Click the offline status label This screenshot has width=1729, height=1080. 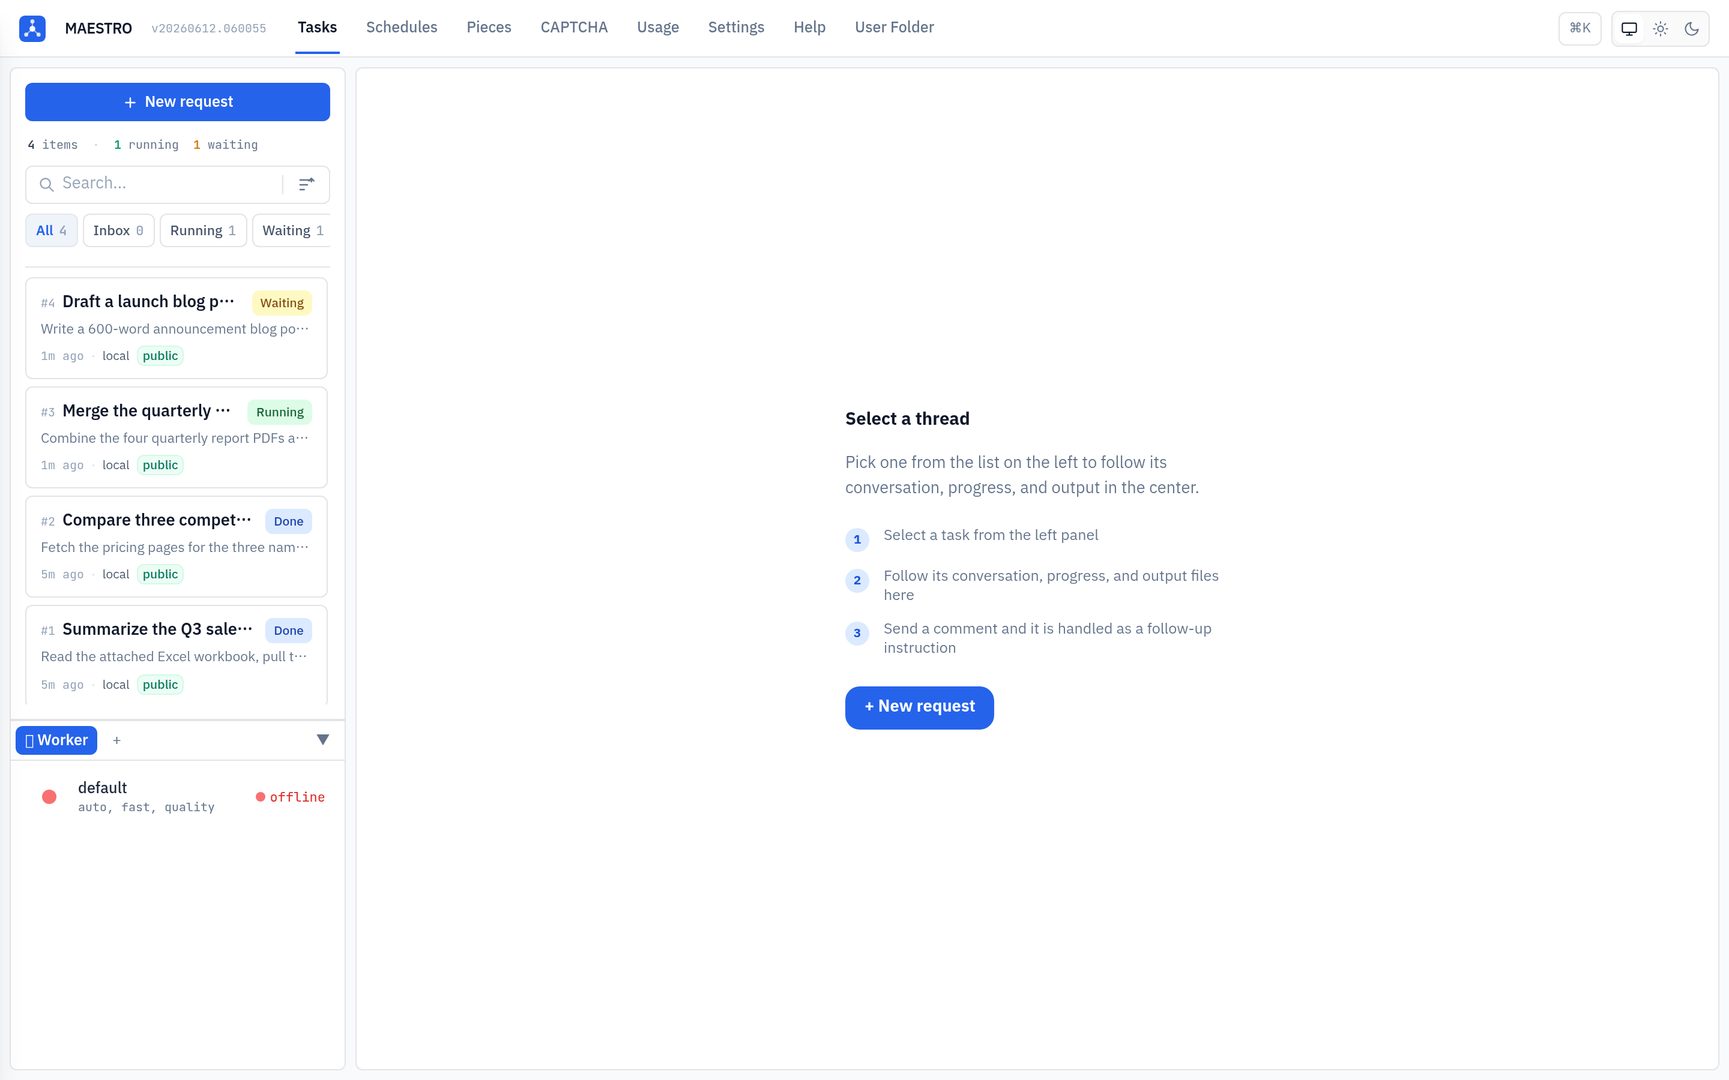[x=290, y=797]
